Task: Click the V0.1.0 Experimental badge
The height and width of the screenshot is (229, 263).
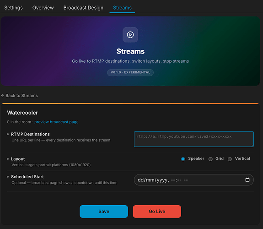Action: (x=130, y=72)
